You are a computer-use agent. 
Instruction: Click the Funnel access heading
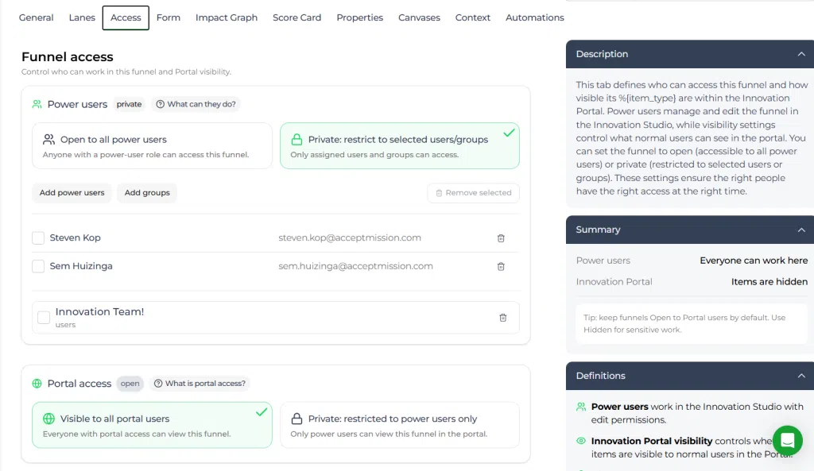(67, 56)
